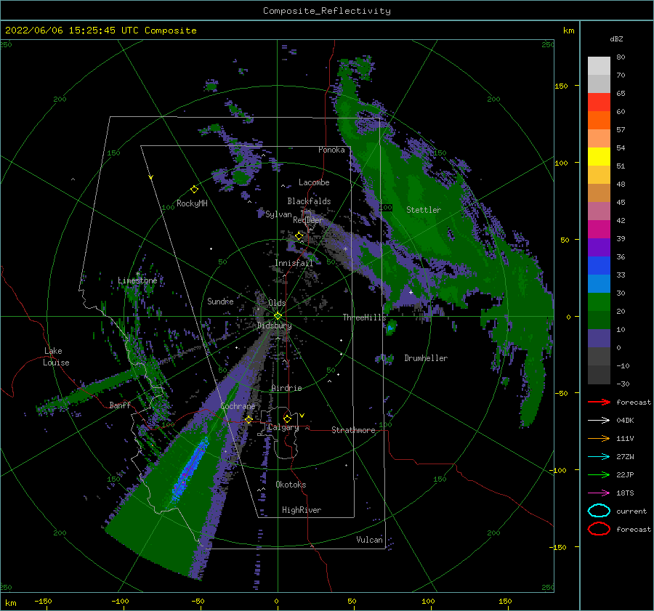
Task: Click the Sundre label
Action: coord(220,302)
